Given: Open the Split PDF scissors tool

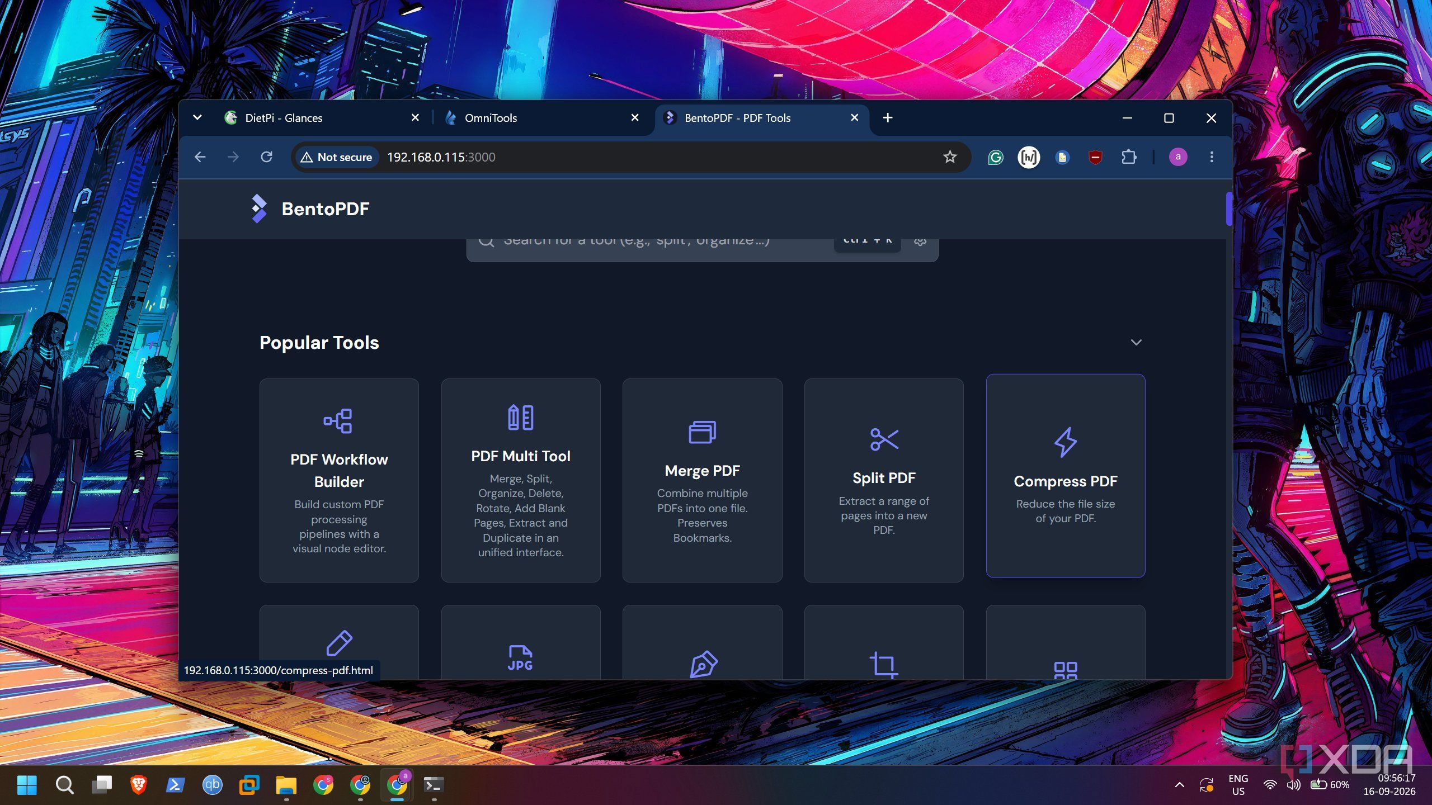Looking at the screenshot, I should (x=884, y=480).
